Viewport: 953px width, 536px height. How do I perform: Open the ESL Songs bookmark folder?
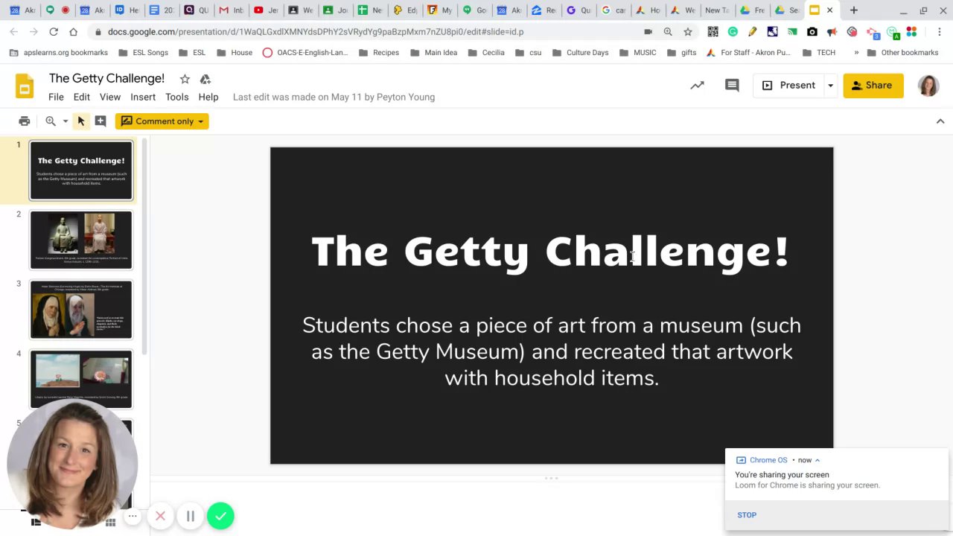tap(143, 53)
